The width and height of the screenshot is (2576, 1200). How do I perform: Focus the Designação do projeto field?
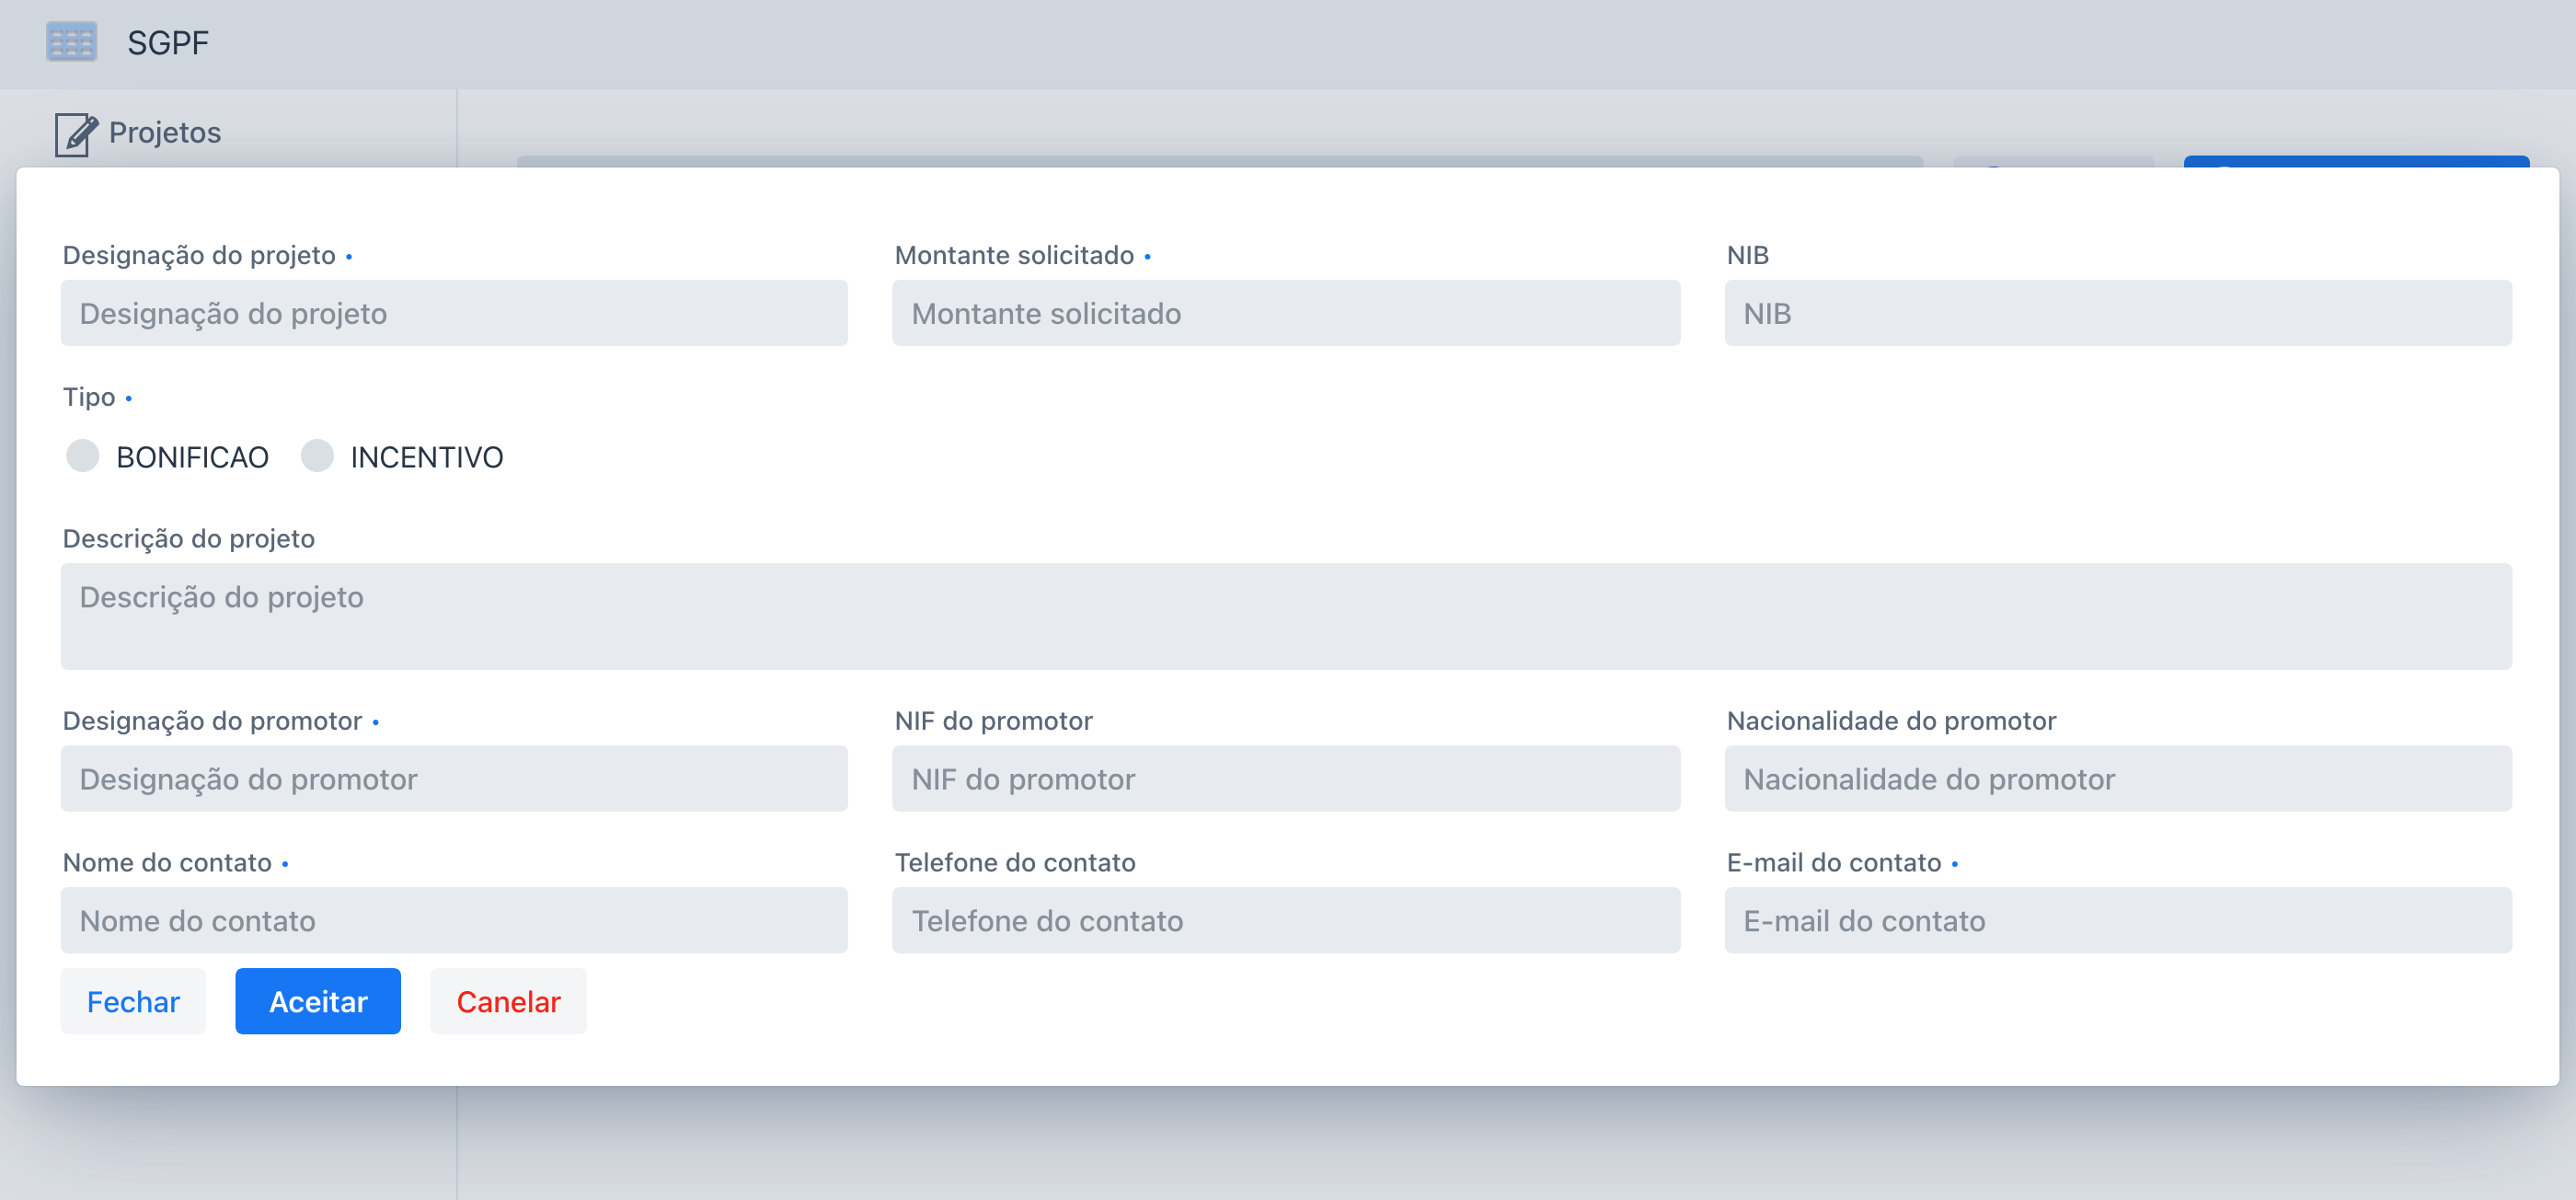454,313
